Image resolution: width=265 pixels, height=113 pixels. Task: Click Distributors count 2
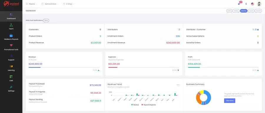179,30
